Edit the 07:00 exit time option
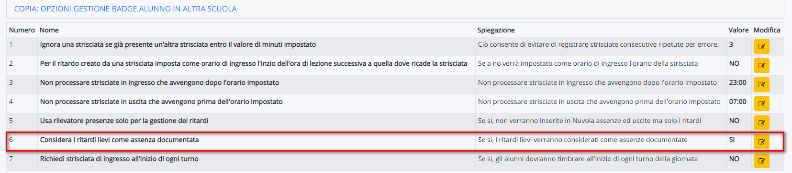Image resolution: width=792 pixels, height=173 pixels. pos(761,103)
